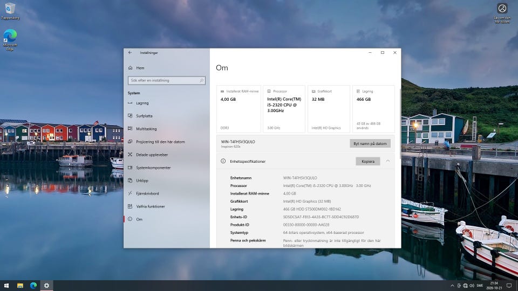Click the 4,00 GB RAM card value

228,99
